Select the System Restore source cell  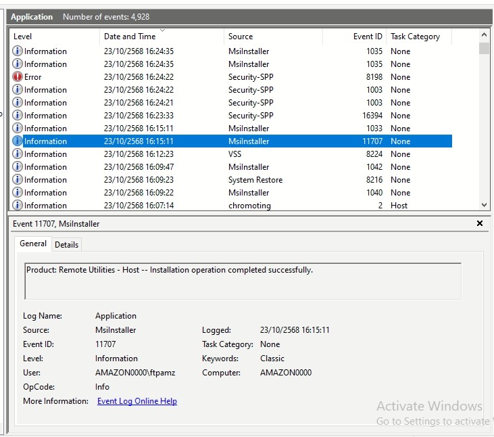tap(255, 180)
